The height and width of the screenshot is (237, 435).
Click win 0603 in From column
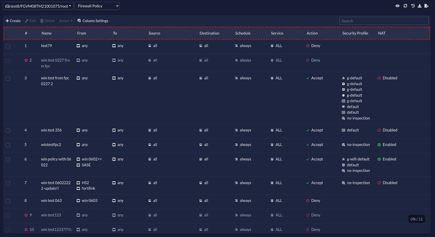pos(89,200)
